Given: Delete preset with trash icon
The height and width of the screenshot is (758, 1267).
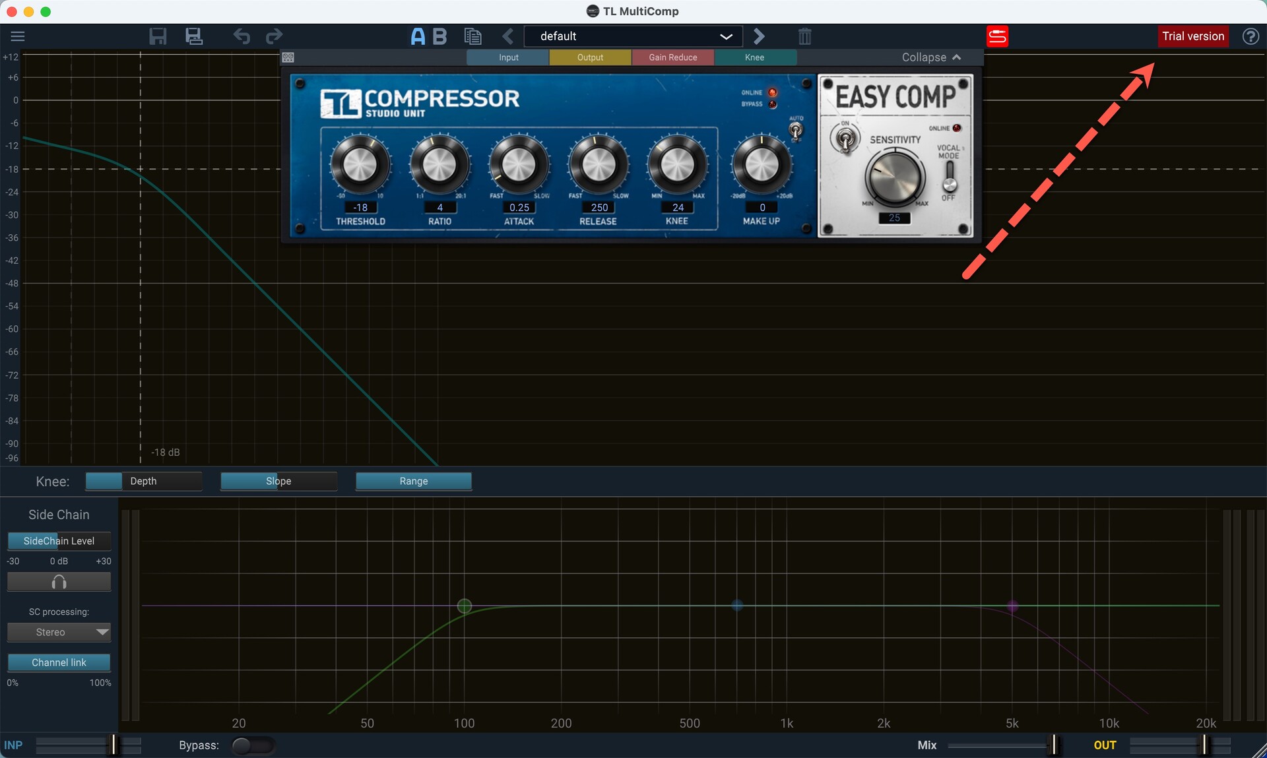Looking at the screenshot, I should (804, 36).
